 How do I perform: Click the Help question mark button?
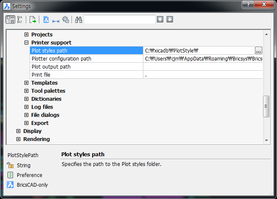click(248, 4)
